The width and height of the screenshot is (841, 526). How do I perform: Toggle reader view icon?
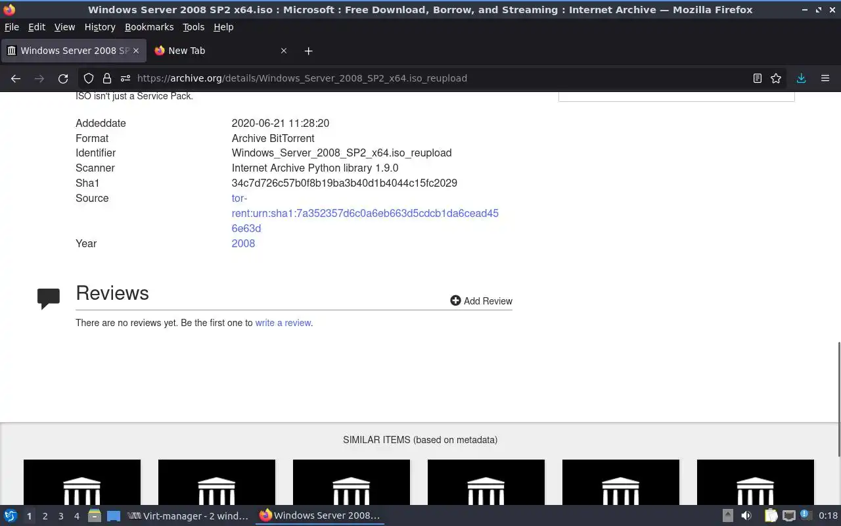pyautogui.click(x=757, y=78)
